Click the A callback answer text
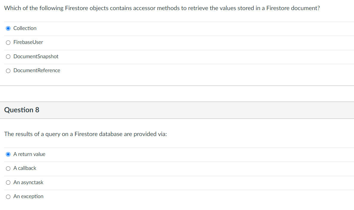Viewport: 354px width, 210px height. click(25, 168)
